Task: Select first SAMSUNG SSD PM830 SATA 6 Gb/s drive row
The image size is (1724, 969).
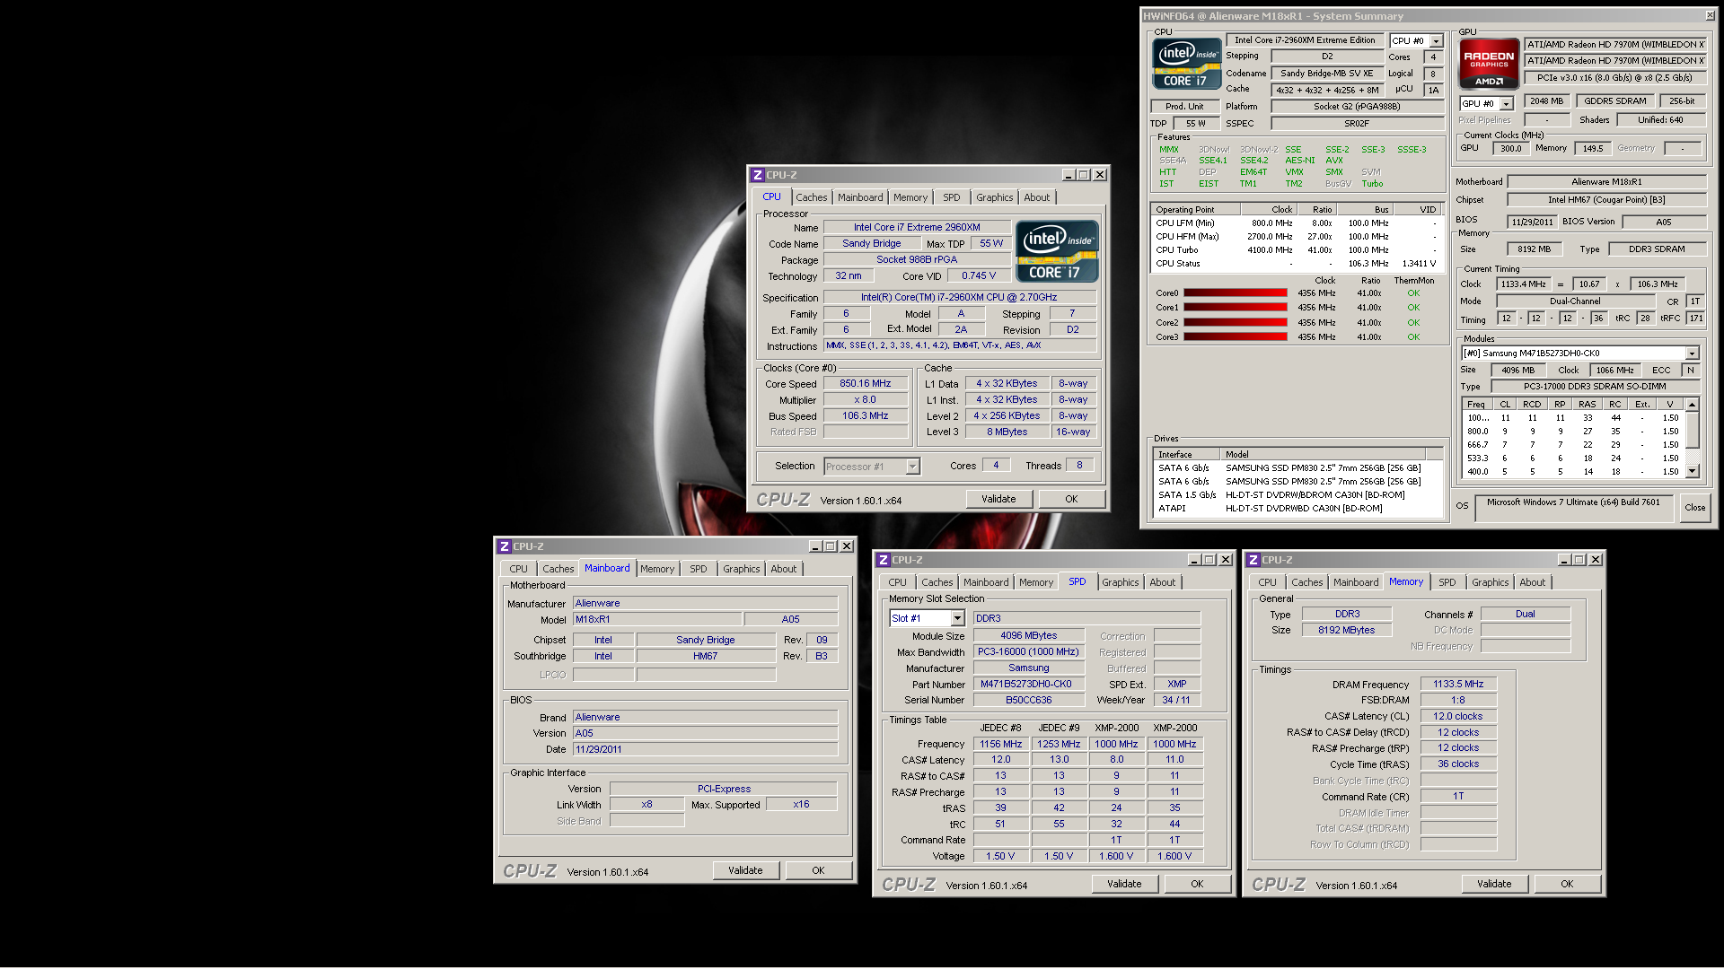Action: click(1297, 468)
